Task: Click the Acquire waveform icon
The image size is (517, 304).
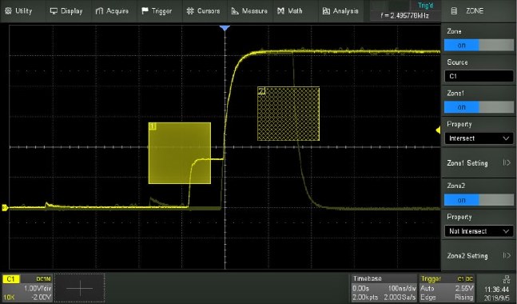Action: tap(99, 11)
